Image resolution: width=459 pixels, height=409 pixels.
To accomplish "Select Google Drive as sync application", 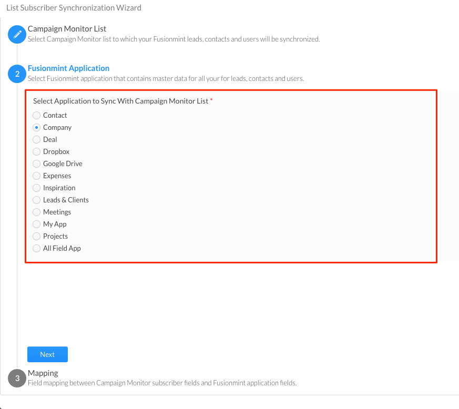I will pyautogui.click(x=36, y=163).
